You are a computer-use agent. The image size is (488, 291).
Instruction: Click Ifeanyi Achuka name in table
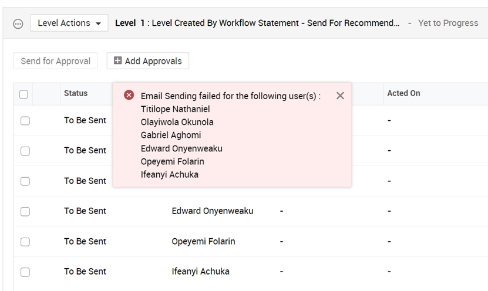pos(200,272)
